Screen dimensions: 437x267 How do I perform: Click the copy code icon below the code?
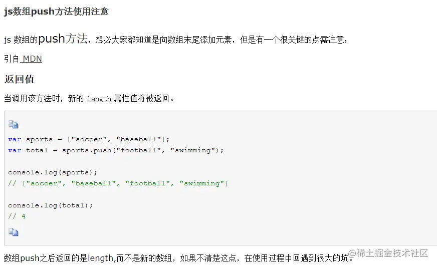point(14,232)
